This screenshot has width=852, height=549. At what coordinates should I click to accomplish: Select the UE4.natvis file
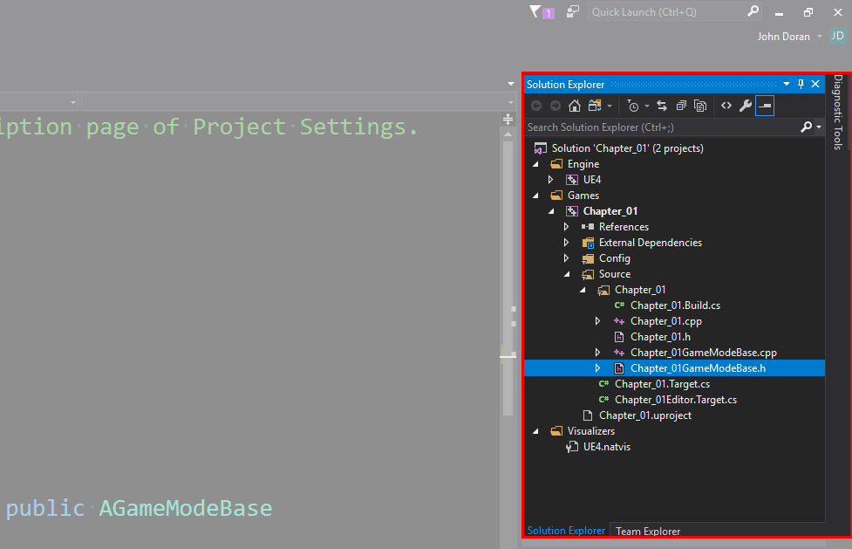[x=606, y=447]
